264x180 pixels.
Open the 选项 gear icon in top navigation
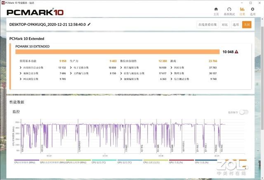coord(252,9)
